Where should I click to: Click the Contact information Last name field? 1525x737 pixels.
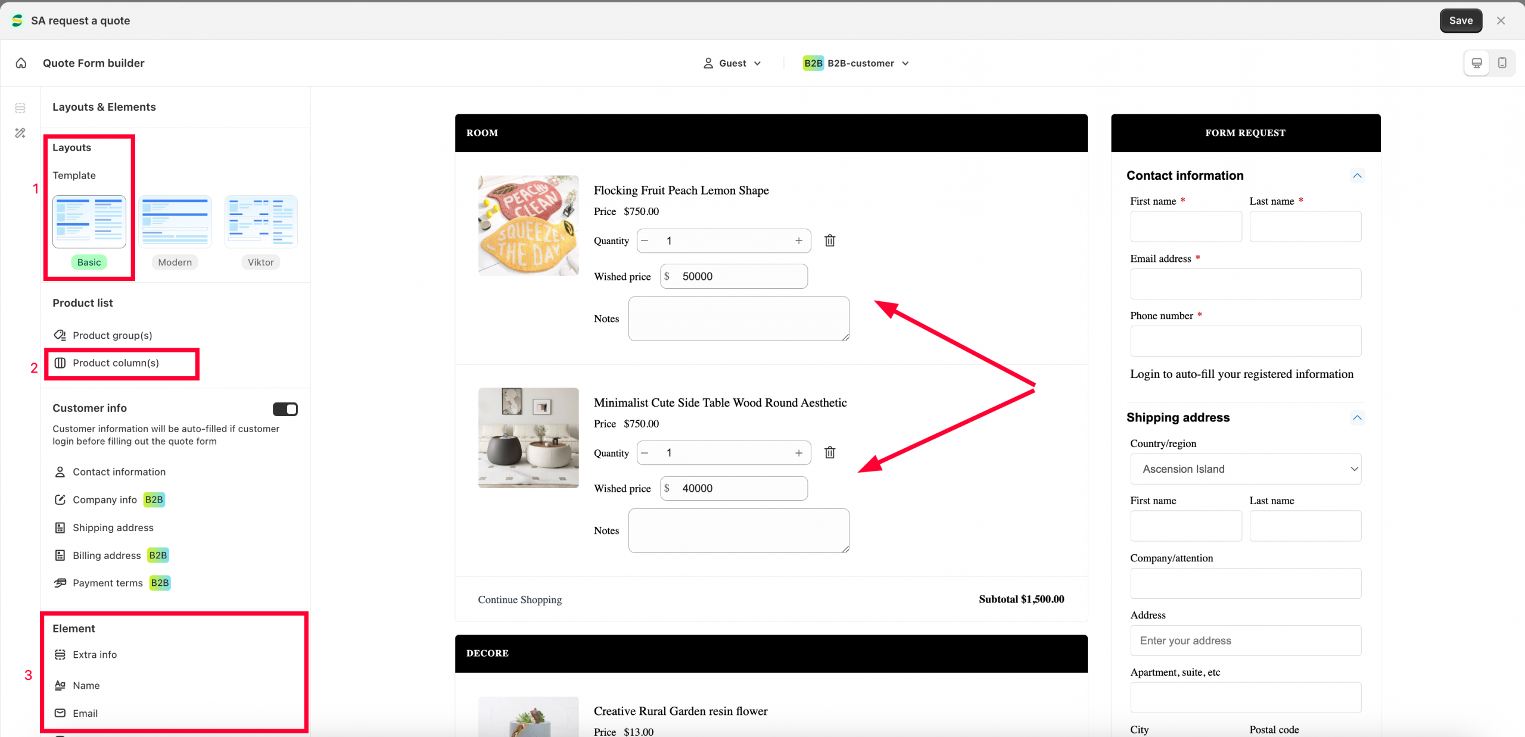coord(1305,227)
